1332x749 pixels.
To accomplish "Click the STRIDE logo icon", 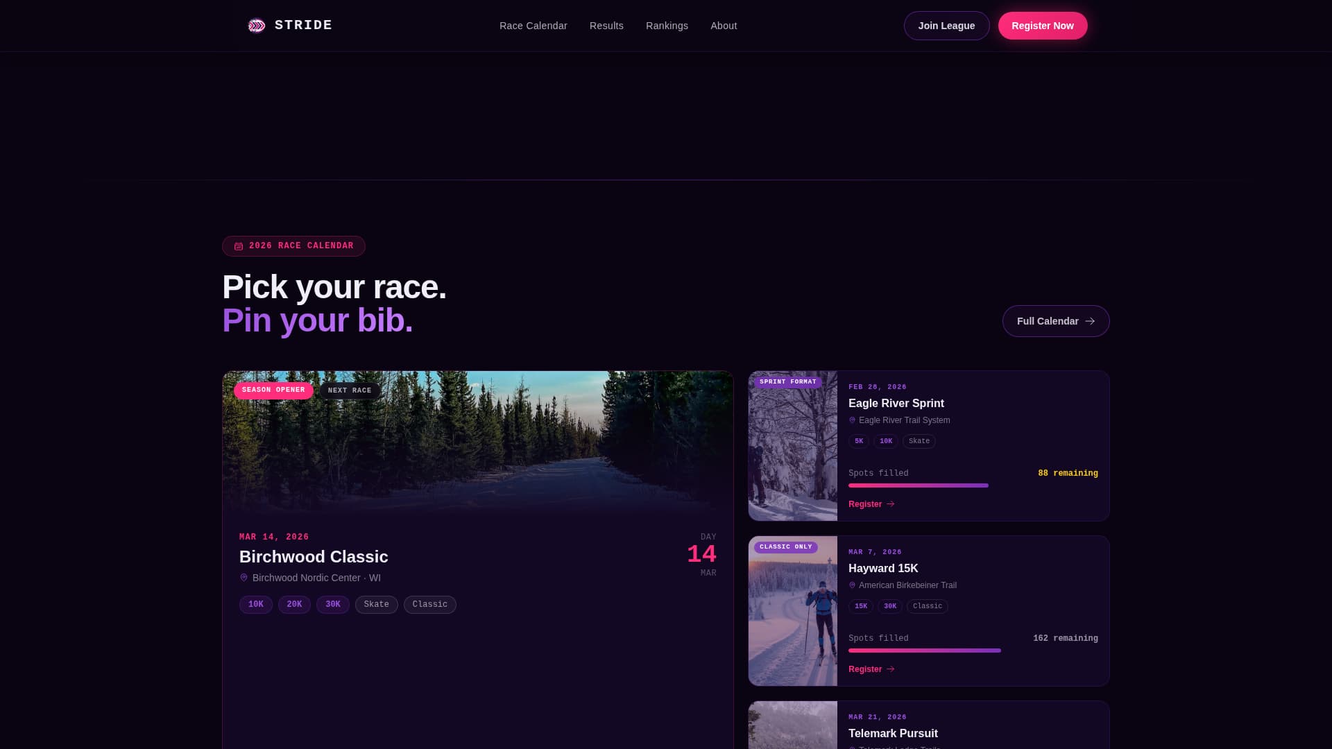I will click(257, 26).
